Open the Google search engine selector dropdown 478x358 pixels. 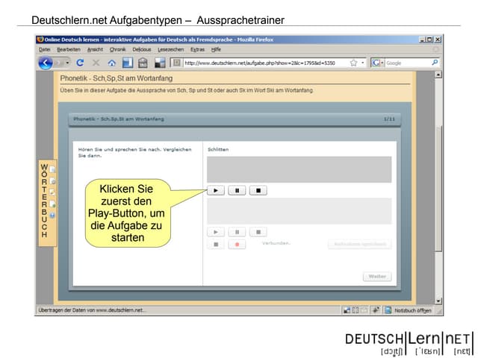[x=377, y=63]
